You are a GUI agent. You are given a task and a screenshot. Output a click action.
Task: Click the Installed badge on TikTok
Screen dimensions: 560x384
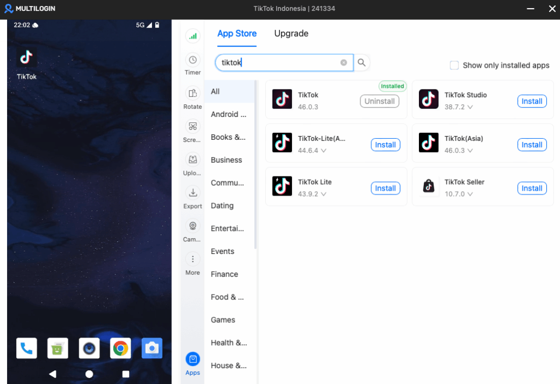pyautogui.click(x=392, y=86)
